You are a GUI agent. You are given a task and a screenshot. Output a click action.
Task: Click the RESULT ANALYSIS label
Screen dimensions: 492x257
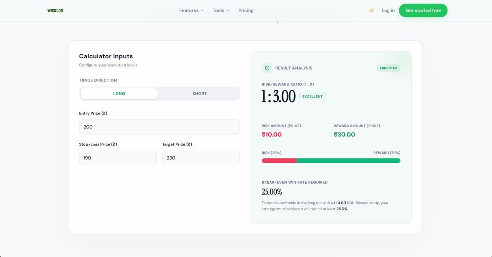tap(294, 68)
